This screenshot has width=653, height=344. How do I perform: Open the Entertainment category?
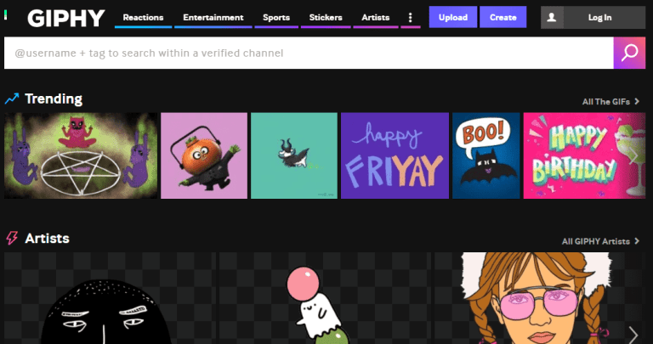click(x=213, y=17)
